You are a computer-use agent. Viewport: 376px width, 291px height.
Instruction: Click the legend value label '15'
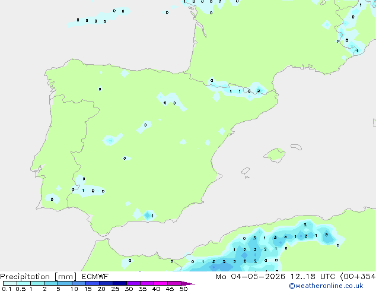[88, 289]
